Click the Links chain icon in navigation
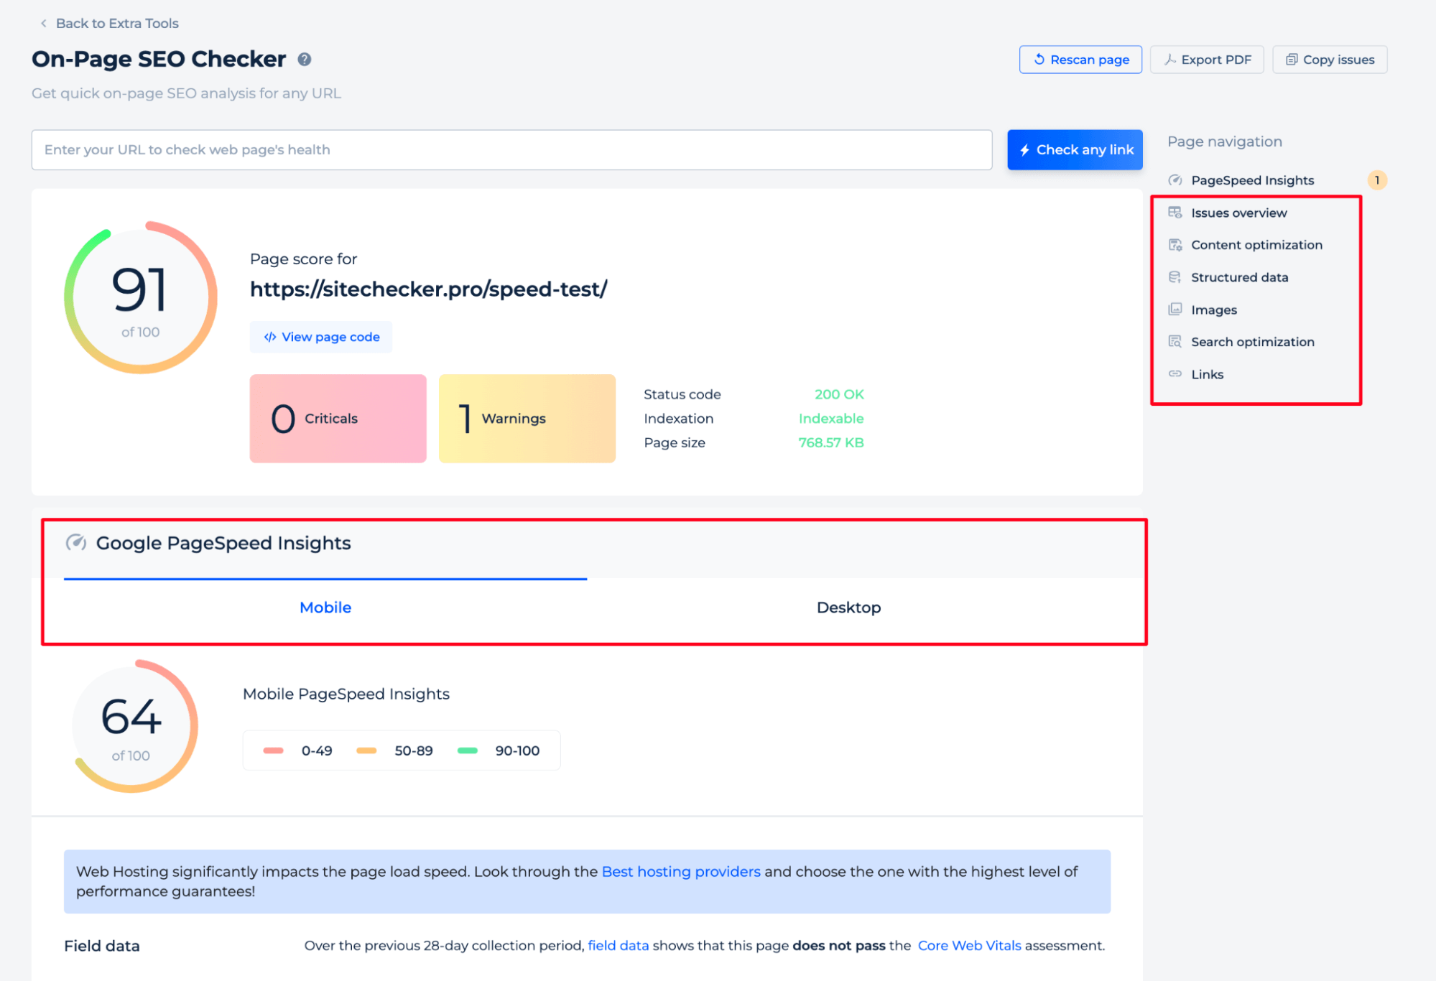Image resolution: width=1436 pixels, height=981 pixels. [x=1175, y=374]
